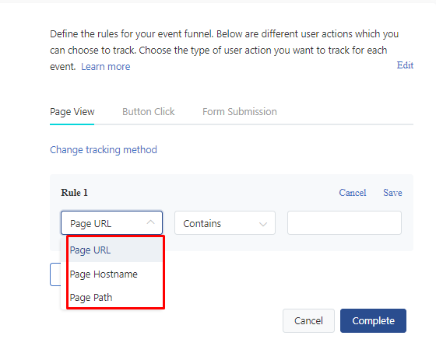Viewport: 436px width, 360px height.
Task: Go to the Form Submission tab
Action: (x=240, y=112)
